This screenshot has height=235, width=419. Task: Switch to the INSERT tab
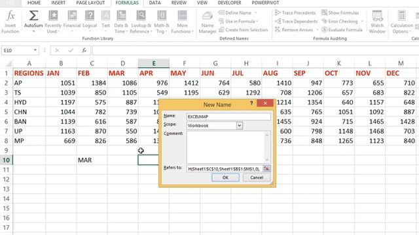(58, 3)
